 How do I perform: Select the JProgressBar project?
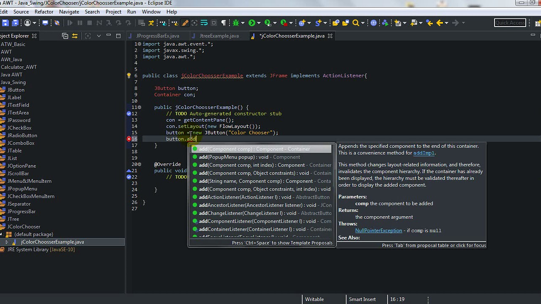[22, 212]
